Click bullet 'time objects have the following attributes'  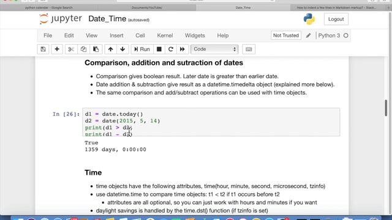(211, 186)
